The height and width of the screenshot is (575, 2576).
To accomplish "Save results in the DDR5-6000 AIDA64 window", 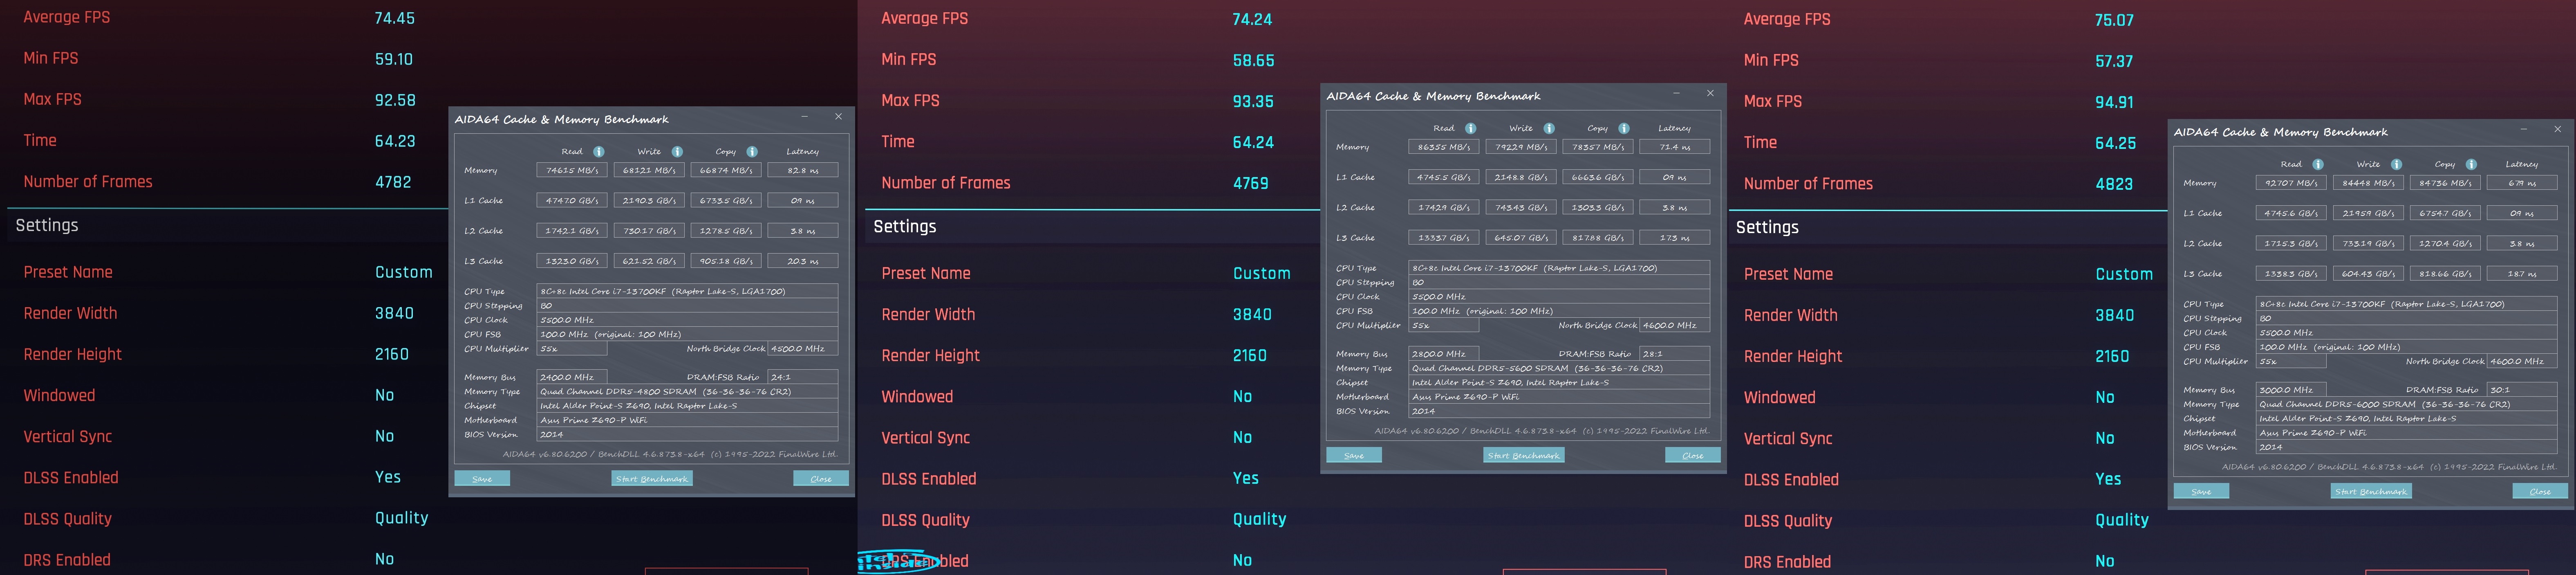I will point(2202,491).
